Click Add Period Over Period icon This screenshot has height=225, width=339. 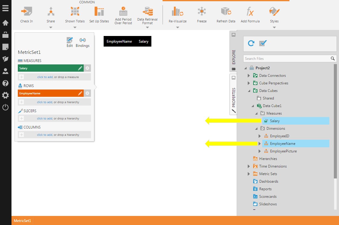[x=123, y=12]
